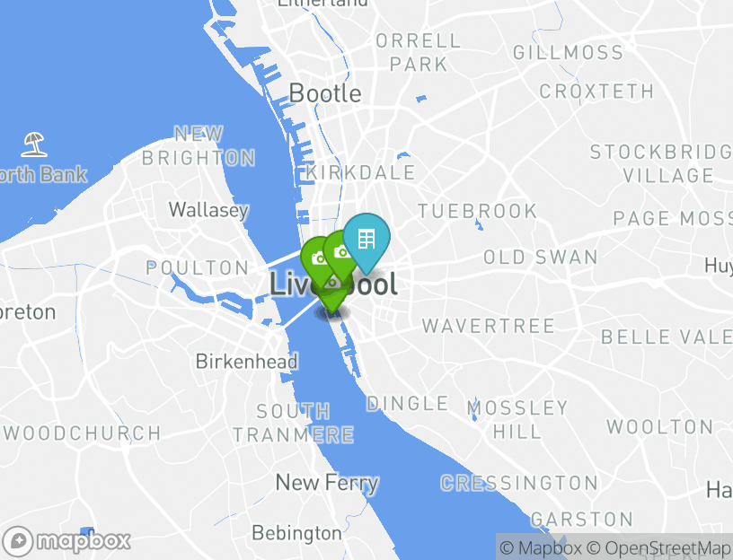Click the Bebington place label
This screenshot has height=560, width=733.
coord(296,533)
